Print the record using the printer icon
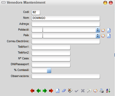 click(x=102, y=91)
